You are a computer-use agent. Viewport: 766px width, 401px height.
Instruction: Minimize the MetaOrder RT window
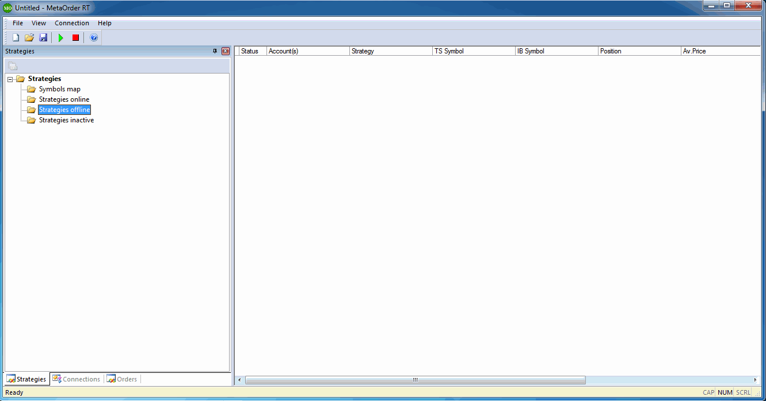pos(712,6)
